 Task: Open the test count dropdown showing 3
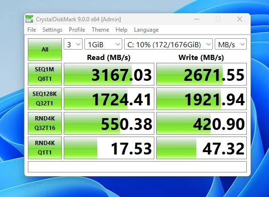[73, 45]
